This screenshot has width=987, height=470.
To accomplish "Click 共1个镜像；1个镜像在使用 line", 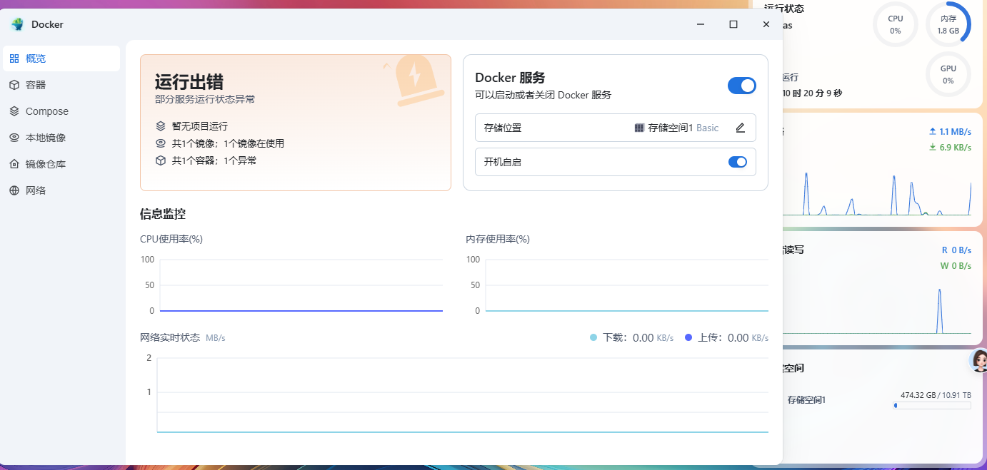I will (x=228, y=143).
